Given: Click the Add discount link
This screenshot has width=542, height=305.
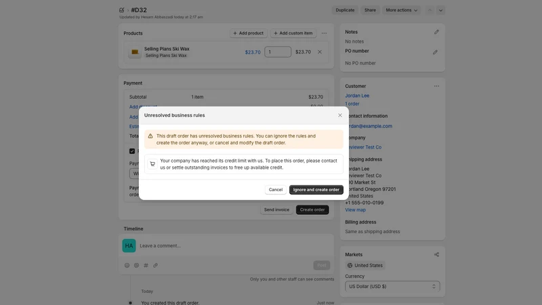Looking at the screenshot, I should [143, 107].
